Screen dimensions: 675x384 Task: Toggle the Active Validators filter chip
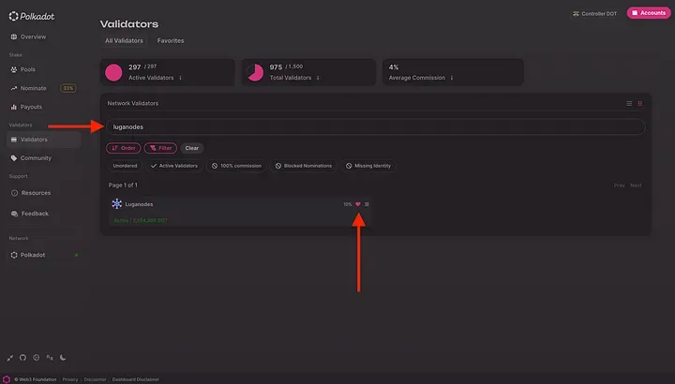175,166
